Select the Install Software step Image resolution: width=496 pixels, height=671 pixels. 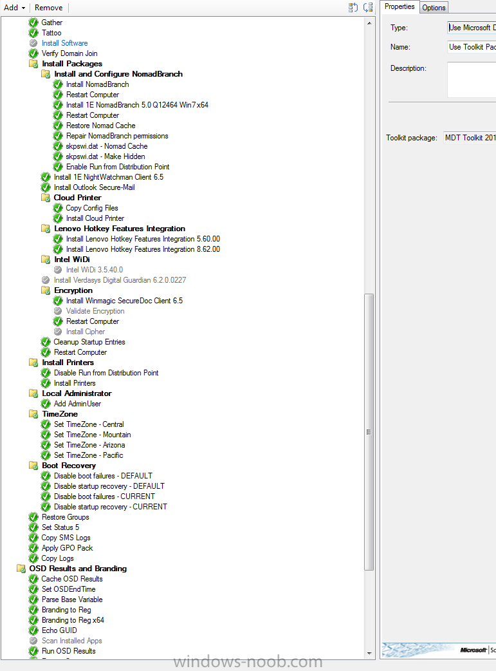[x=64, y=43]
